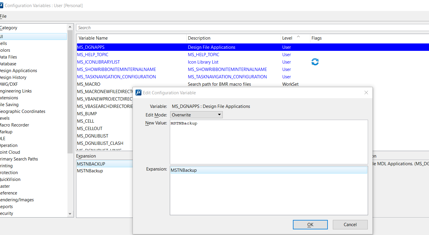
Task: Select the Colors category
Action: tap(5, 50)
